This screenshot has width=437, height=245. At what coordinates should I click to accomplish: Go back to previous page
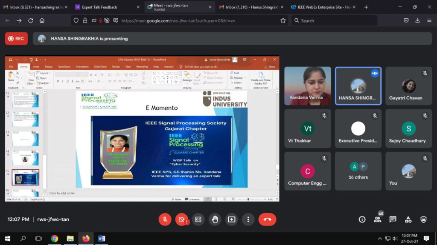[8, 20]
